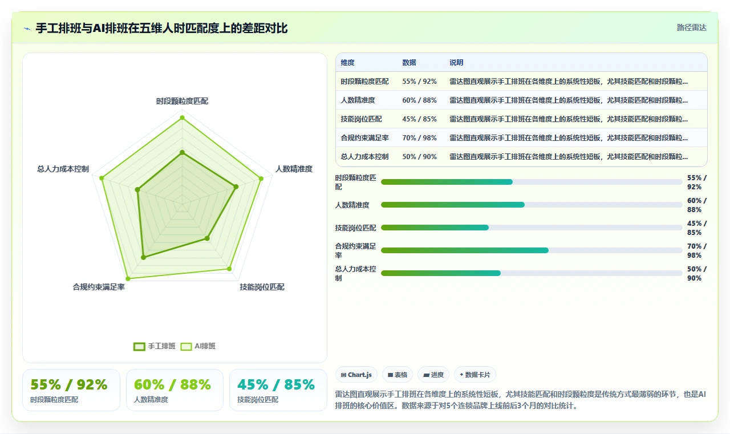Click the 合规约束满足率 progress bar
This screenshot has height=434, width=730.
pos(532,250)
